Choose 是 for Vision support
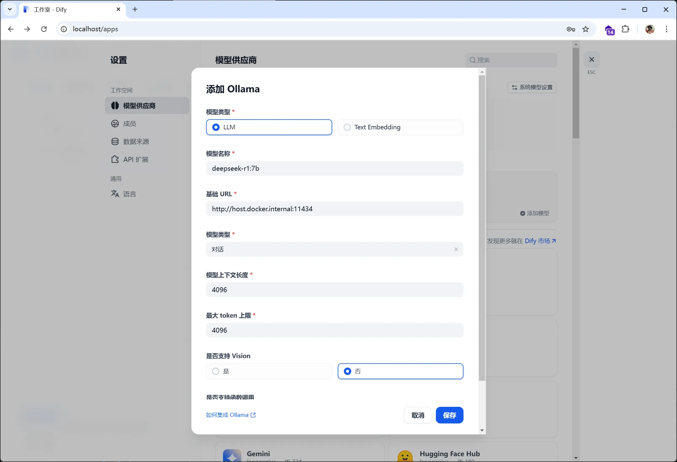The height and width of the screenshot is (462, 677). (269, 371)
